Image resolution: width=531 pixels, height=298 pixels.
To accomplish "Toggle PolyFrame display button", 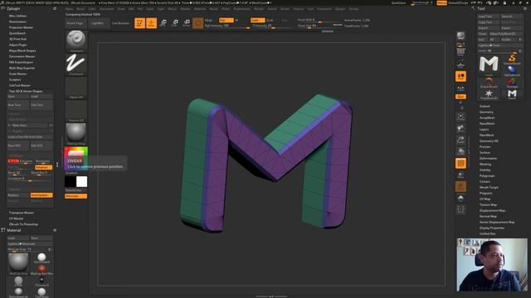I will tap(460, 164).
